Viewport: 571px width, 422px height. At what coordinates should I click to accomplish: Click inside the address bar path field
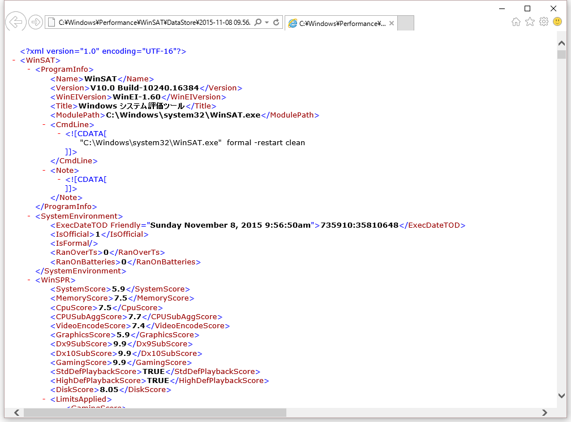click(154, 22)
